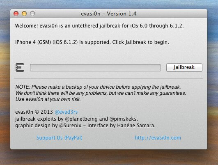The height and width of the screenshot is (165, 218).
Task: Click the line 'We don't think there will be any problems'
Action: pyautogui.click(x=101, y=93)
